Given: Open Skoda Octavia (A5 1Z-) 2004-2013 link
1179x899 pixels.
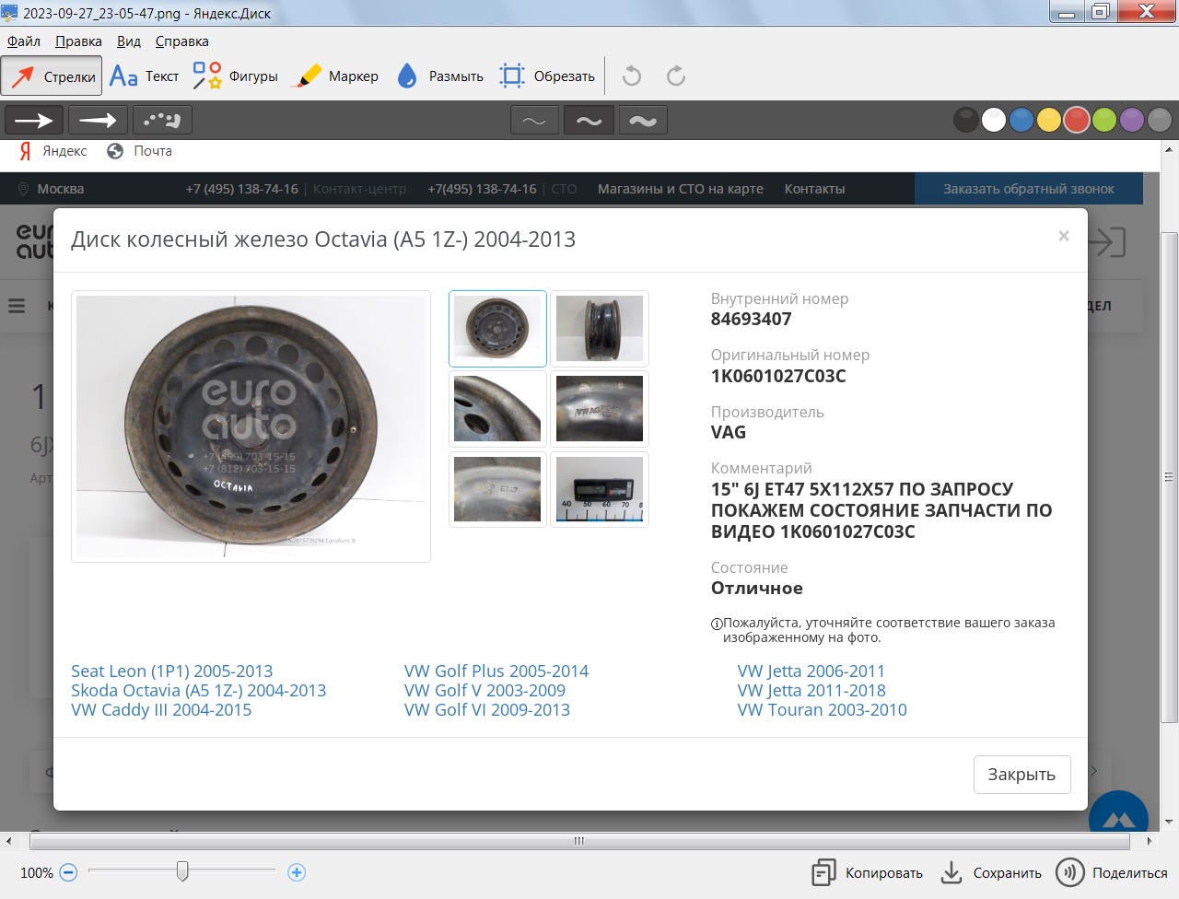Looking at the screenshot, I should click(199, 690).
